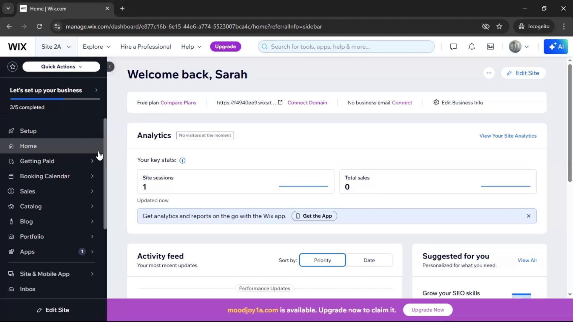Click the news feed icon in header
Viewport: 573px width, 322px height.
click(x=490, y=47)
